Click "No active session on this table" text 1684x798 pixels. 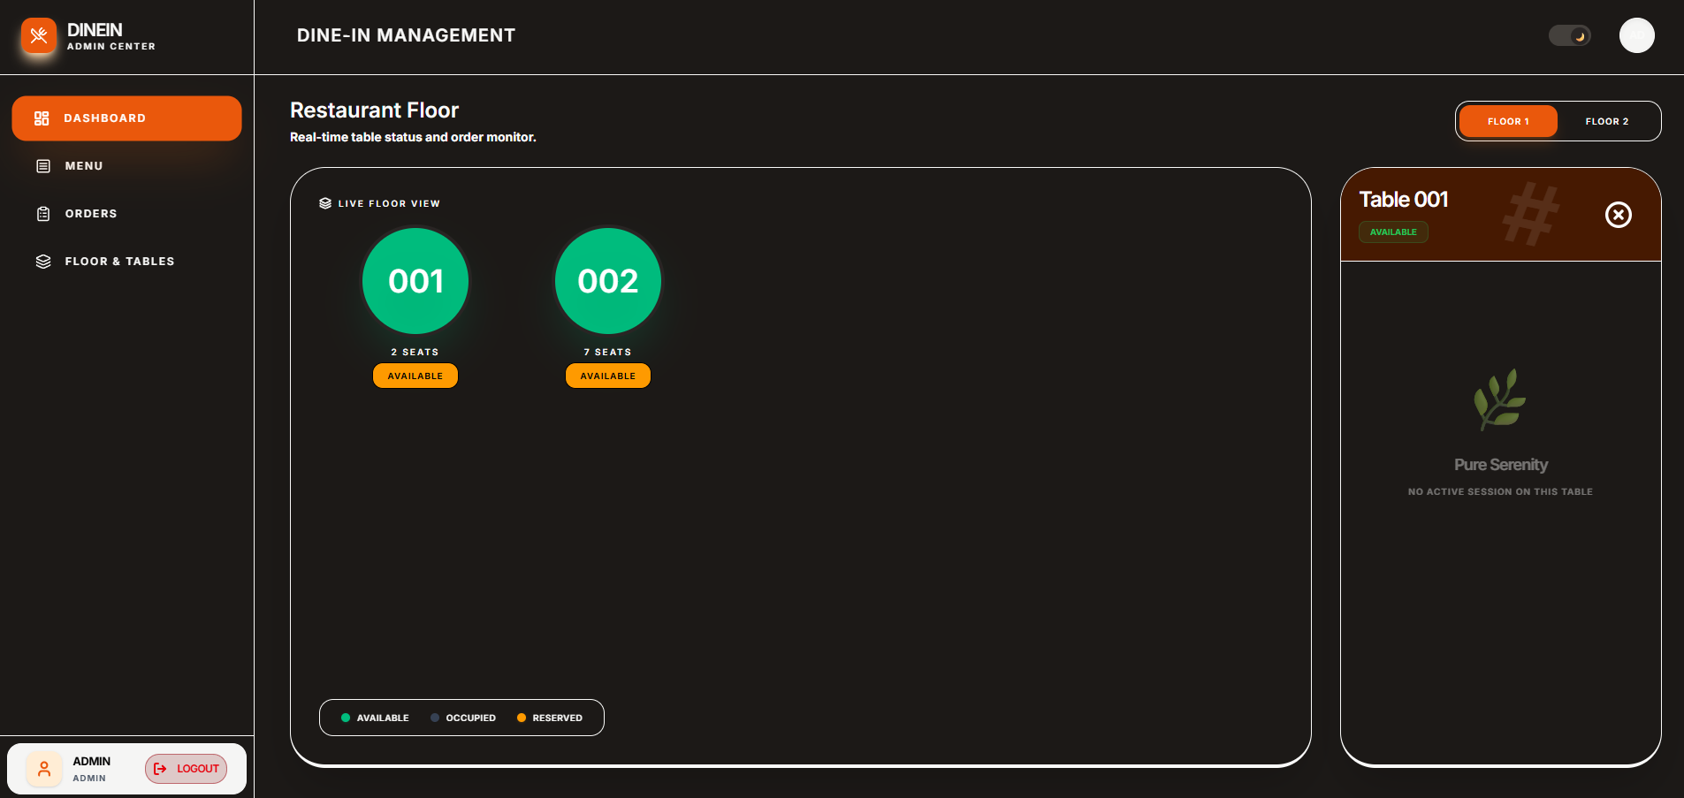pyautogui.click(x=1501, y=491)
